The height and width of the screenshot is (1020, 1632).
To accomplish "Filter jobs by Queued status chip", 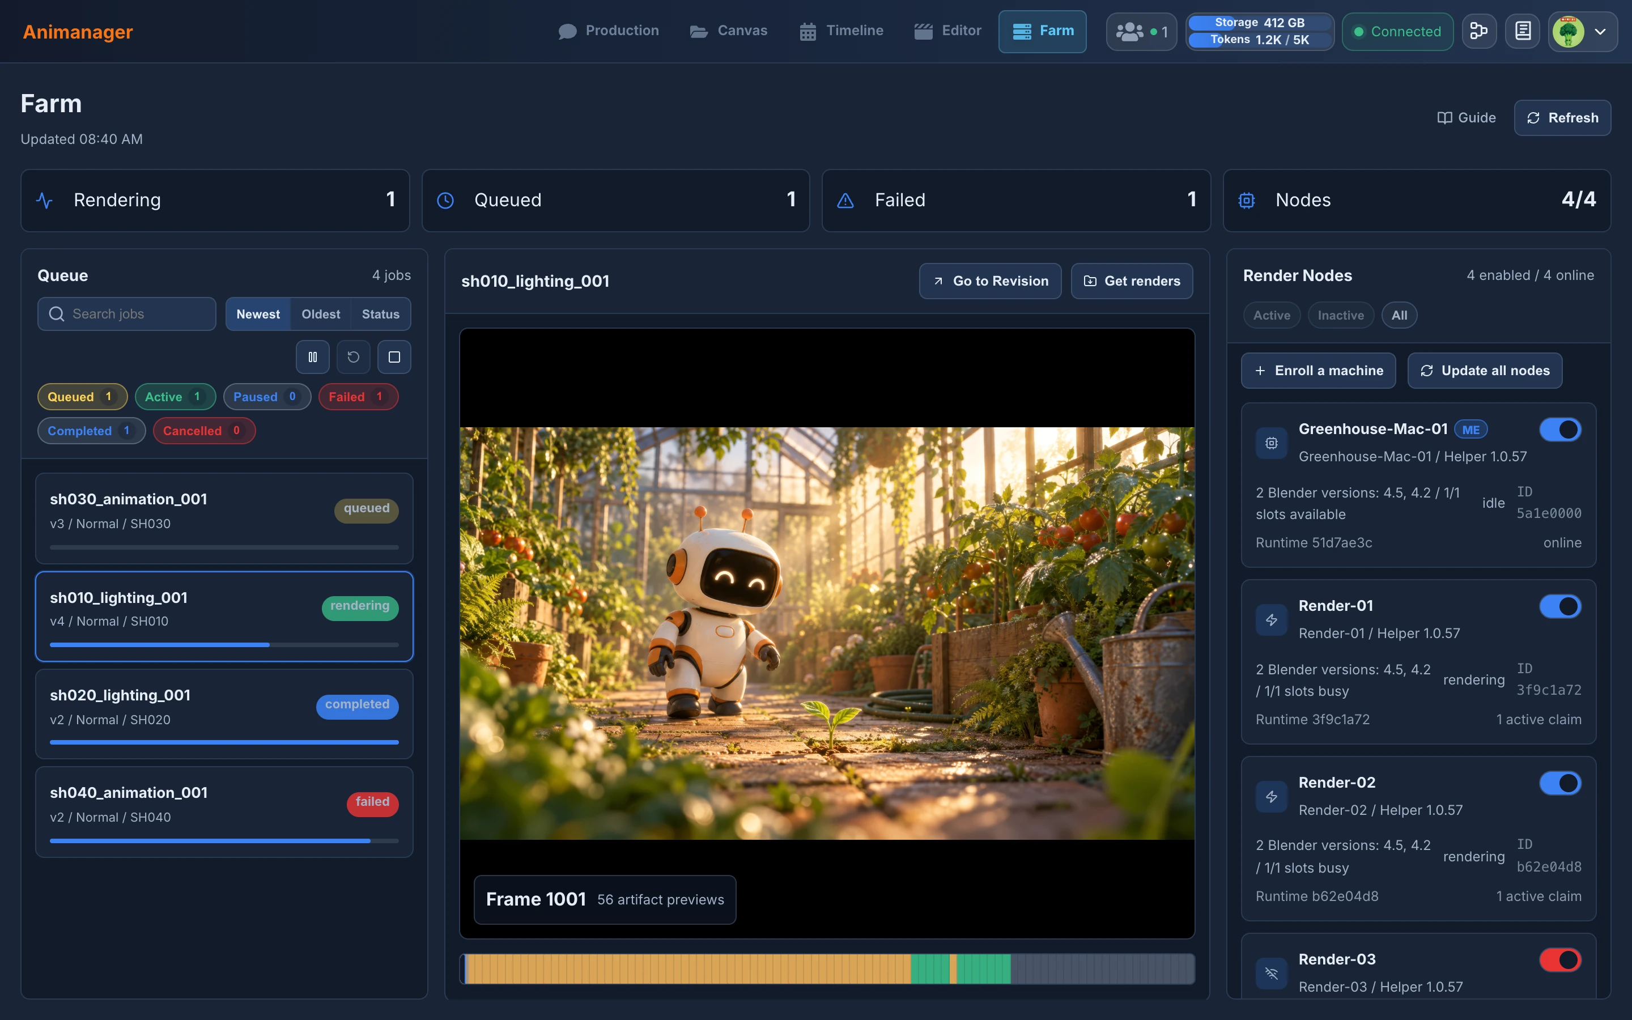I will pyautogui.click(x=82, y=397).
